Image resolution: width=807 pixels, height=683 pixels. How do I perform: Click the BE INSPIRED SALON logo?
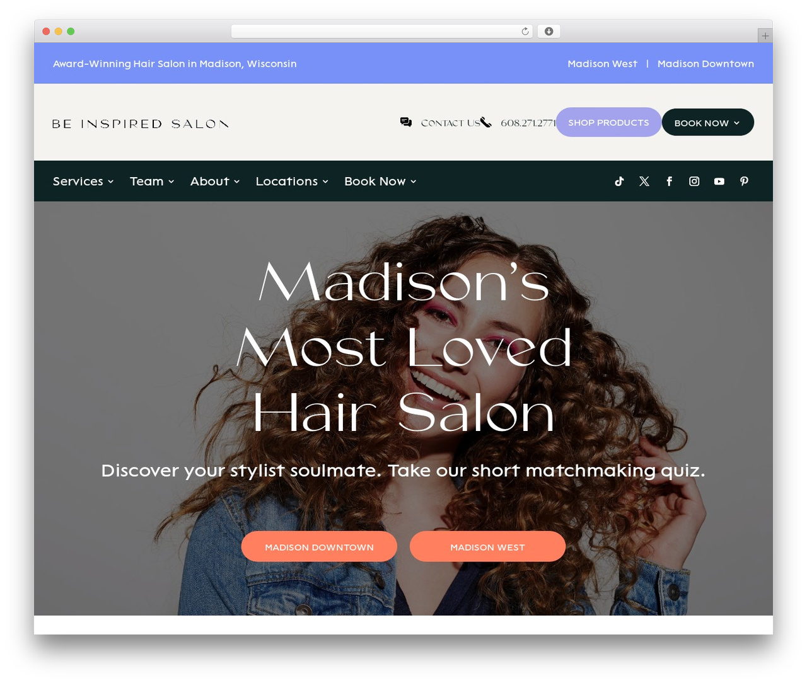(x=140, y=123)
